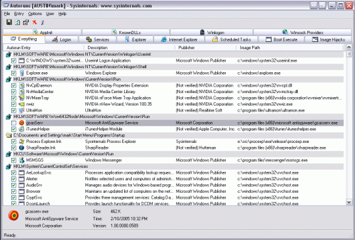Click the UltraMon entry icon

click(x=22, y=110)
